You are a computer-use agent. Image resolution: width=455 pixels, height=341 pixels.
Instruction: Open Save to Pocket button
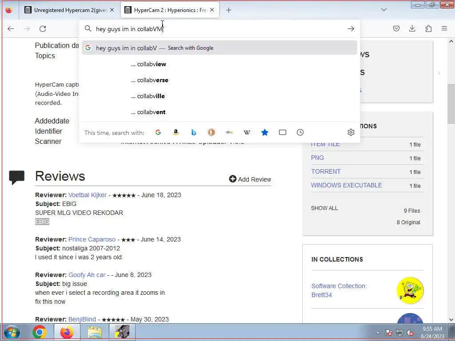(x=396, y=28)
